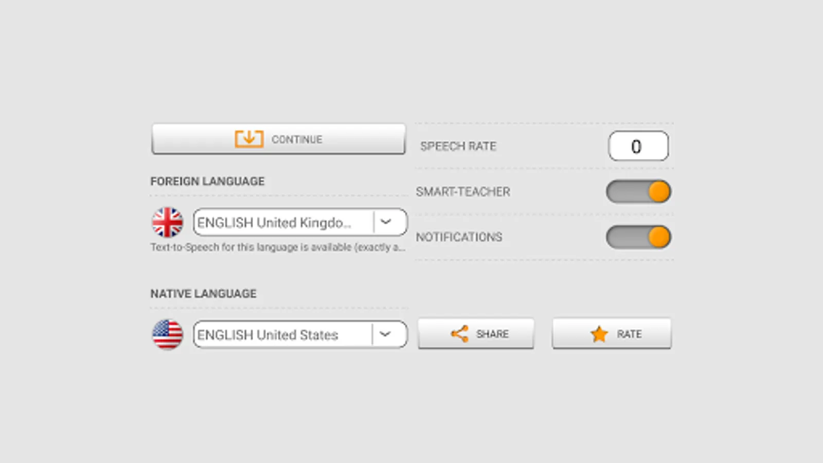Expand the foreign language dropdown arrow
This screenshot has height=463, width=823.
[x=386, y=222]
